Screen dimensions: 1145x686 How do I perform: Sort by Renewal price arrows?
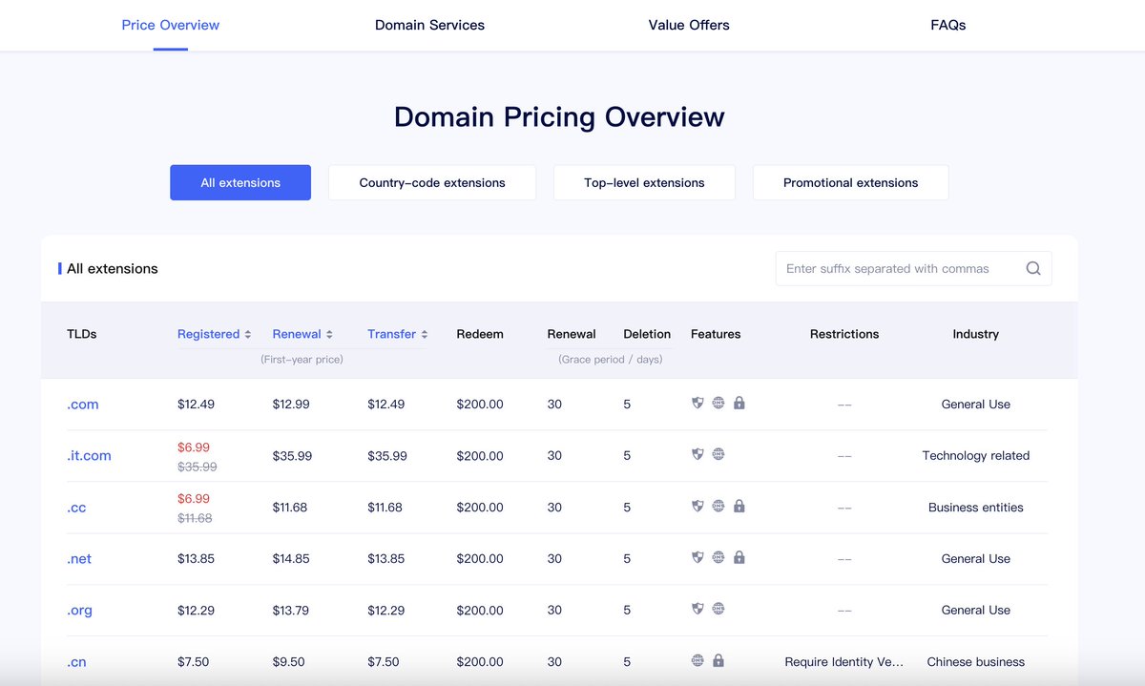pyautogui.click(x=329, y=335)
